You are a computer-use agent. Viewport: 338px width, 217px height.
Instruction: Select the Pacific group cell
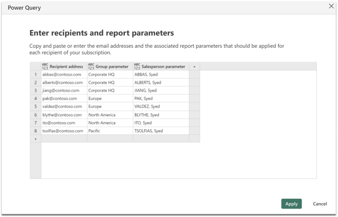click(x=110, y=131)
